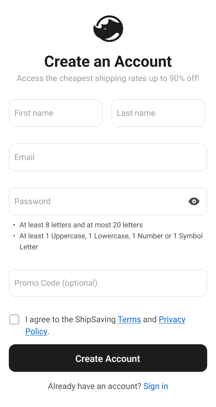The height and width of the screenshot is (407, 216).
Task: Select the Email input field
Action: click(x=108, y=157)
